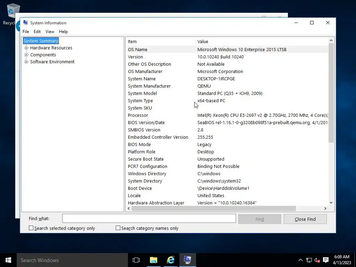Click the horizontal scrollbar thumb
The width and height of the screenshot is (356, 267).
(214, 209)
